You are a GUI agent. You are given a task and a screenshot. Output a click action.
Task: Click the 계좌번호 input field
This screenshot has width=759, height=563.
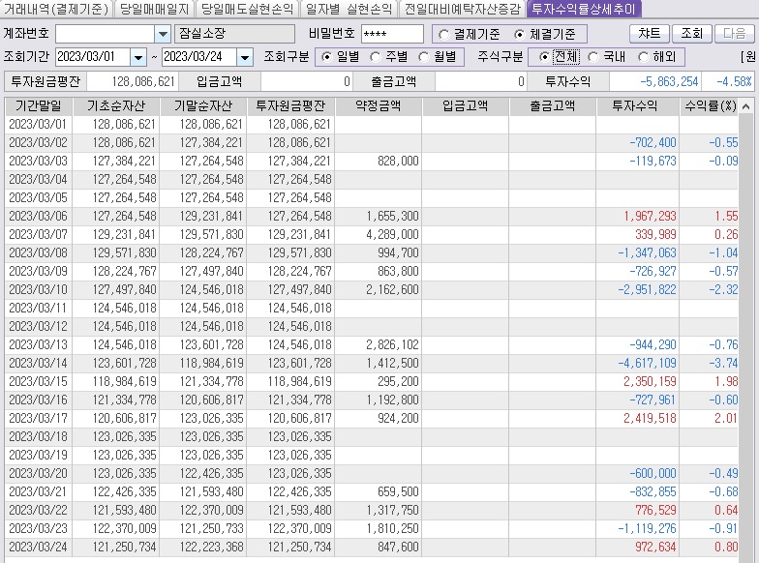pos(105,35)
